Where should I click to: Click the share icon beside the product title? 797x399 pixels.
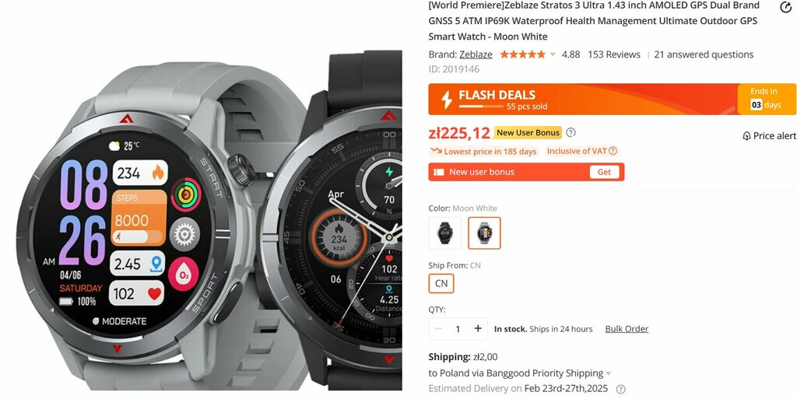785,7
